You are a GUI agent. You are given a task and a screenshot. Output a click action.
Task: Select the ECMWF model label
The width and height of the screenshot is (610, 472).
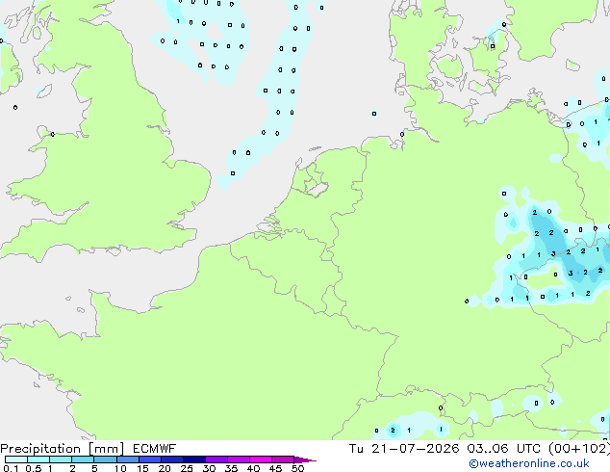(155, 449)
